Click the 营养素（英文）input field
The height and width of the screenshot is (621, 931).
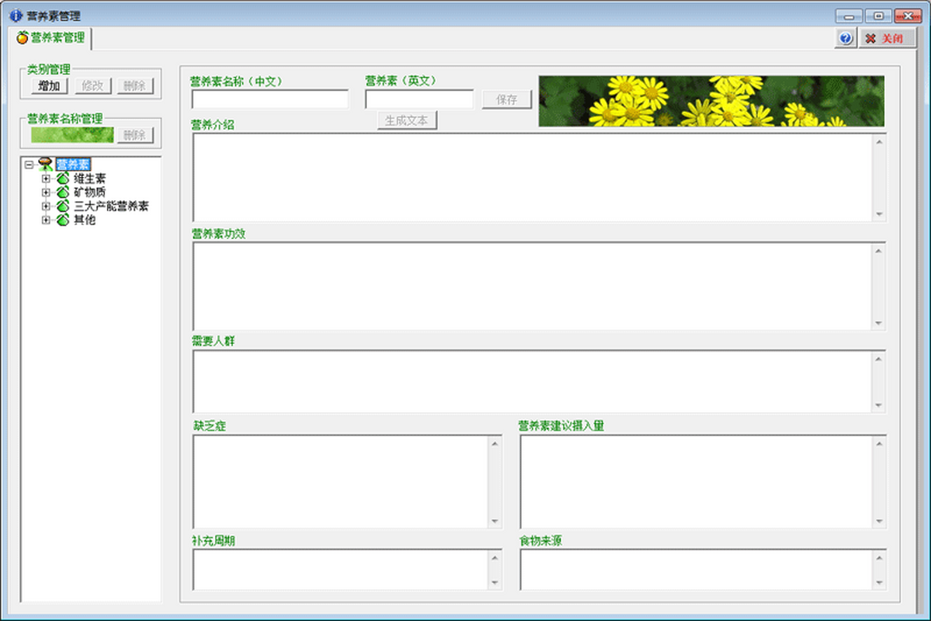click(x=419, y=99)
